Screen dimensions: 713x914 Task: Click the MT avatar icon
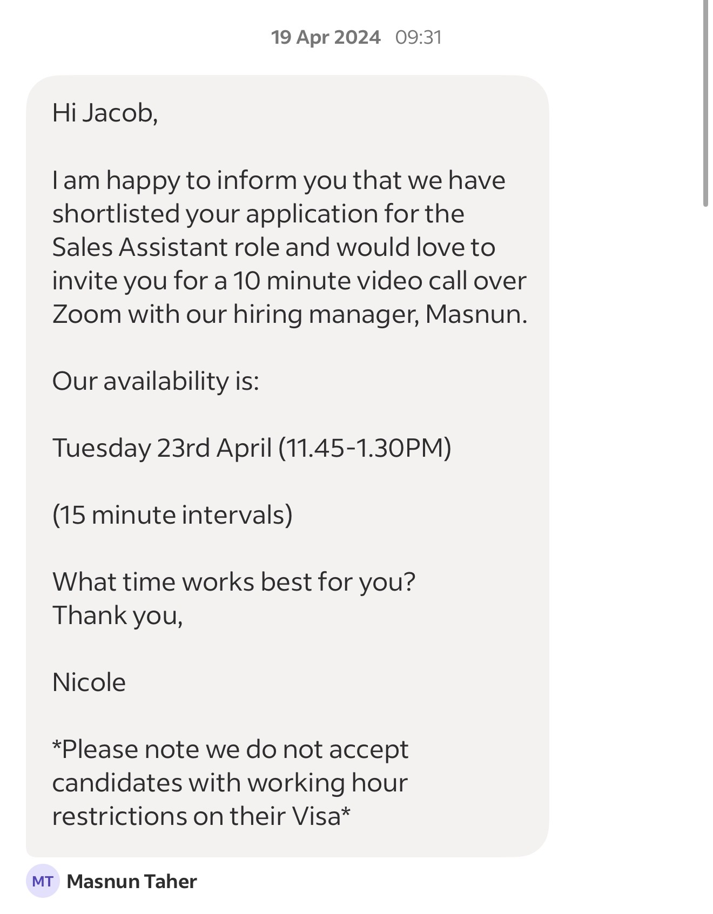tap(42, 882)
